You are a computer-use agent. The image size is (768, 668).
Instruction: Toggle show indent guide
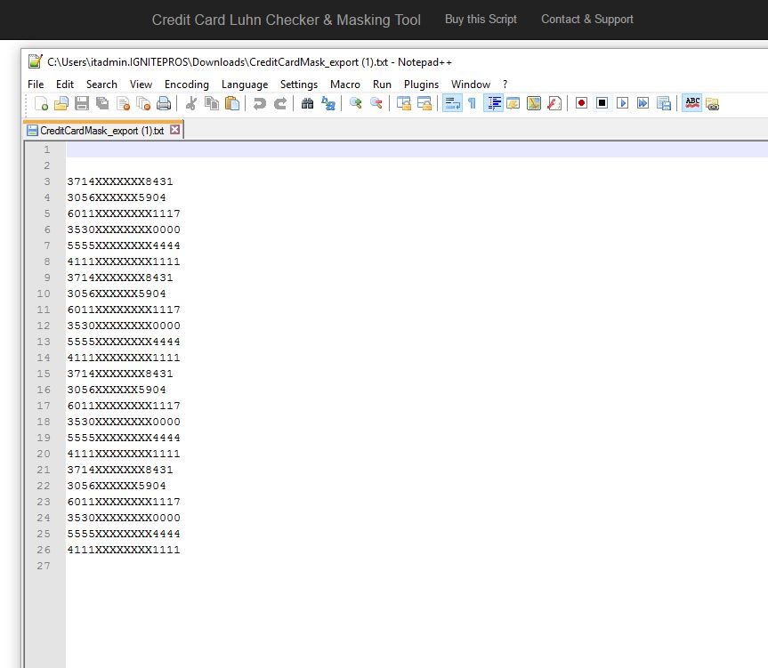point(494,103)
